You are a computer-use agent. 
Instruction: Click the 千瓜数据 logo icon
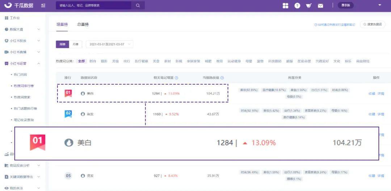pyautogui.click(x=8, y=5)
